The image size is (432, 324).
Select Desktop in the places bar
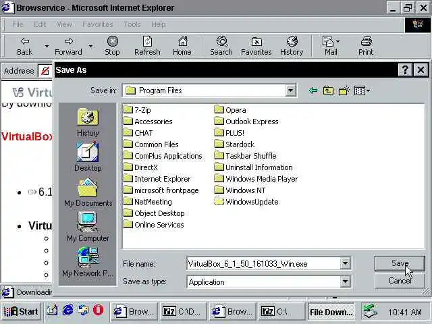tap(88, 157)
